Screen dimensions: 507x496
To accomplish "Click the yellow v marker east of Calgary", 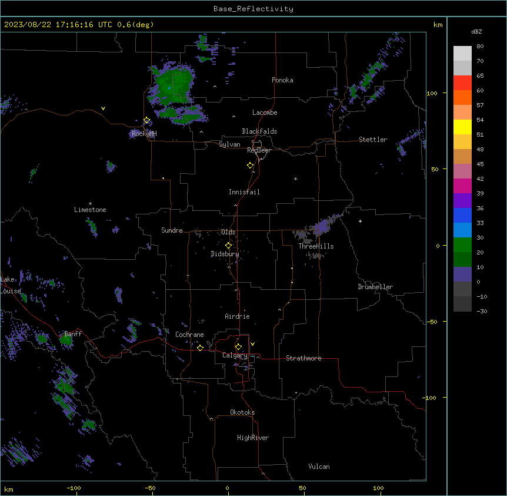I will (x=252, y=344).
